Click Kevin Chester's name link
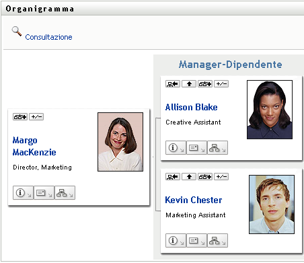The image size is (304, 263). (x=194, y=200)
